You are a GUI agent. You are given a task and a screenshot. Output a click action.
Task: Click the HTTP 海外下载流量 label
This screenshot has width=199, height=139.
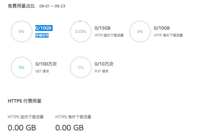(x=168, y=35)
